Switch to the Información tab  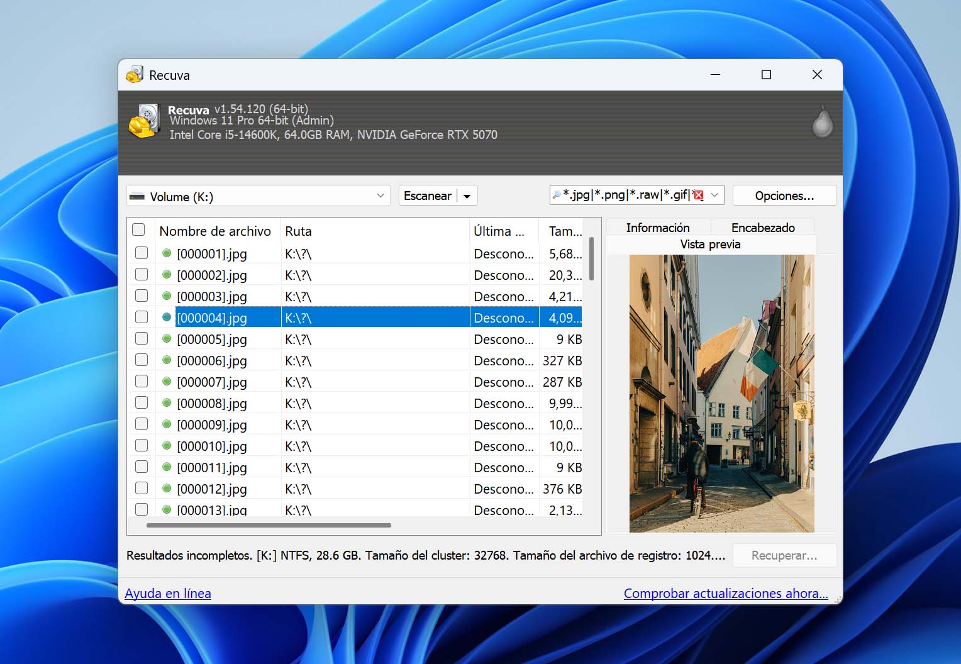click(x=658, y=228)
